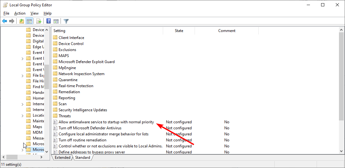The image size is (345, 168).
Task: Click settings list scrollbar up arrow
Action: [341, 30]
